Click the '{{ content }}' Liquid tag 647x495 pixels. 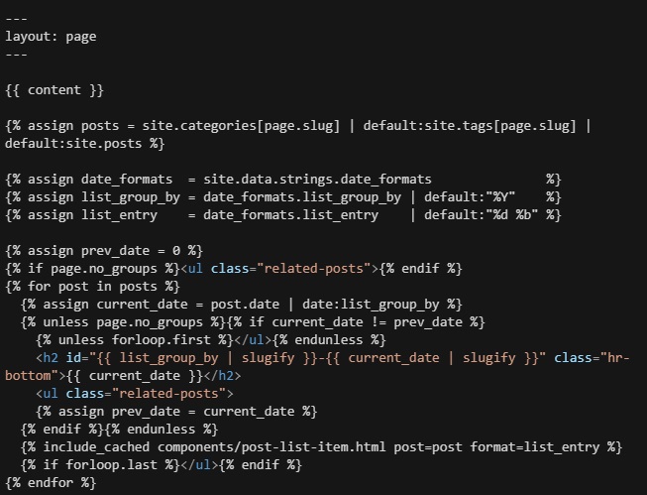tap(54, 90)
